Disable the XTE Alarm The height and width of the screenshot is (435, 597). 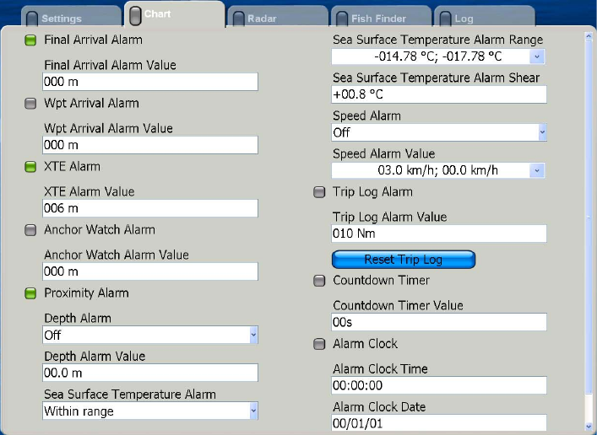pos(31,167)
